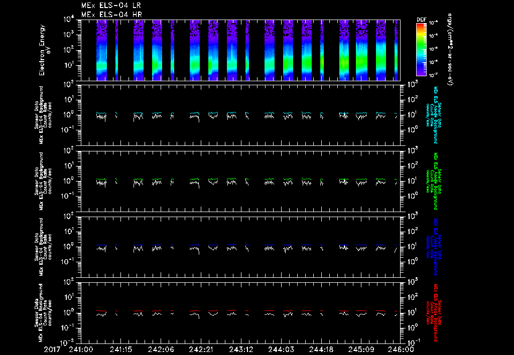Click the "MEx ELS-04 LR" title text

(111, 6)
